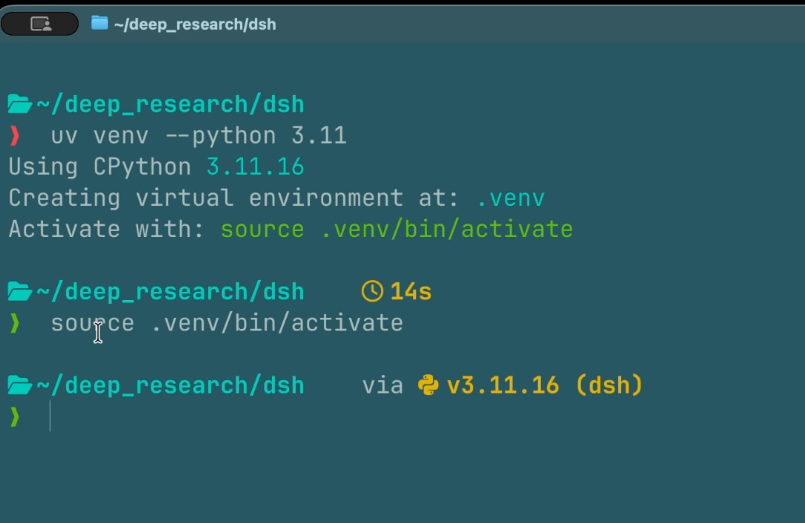Click the folder icon on the 'via' prompt line
This screenshot has width=805, height=523.
click(x=20, y=385)
